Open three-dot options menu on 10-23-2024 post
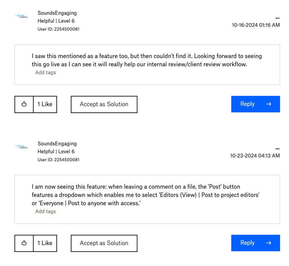 277,149
